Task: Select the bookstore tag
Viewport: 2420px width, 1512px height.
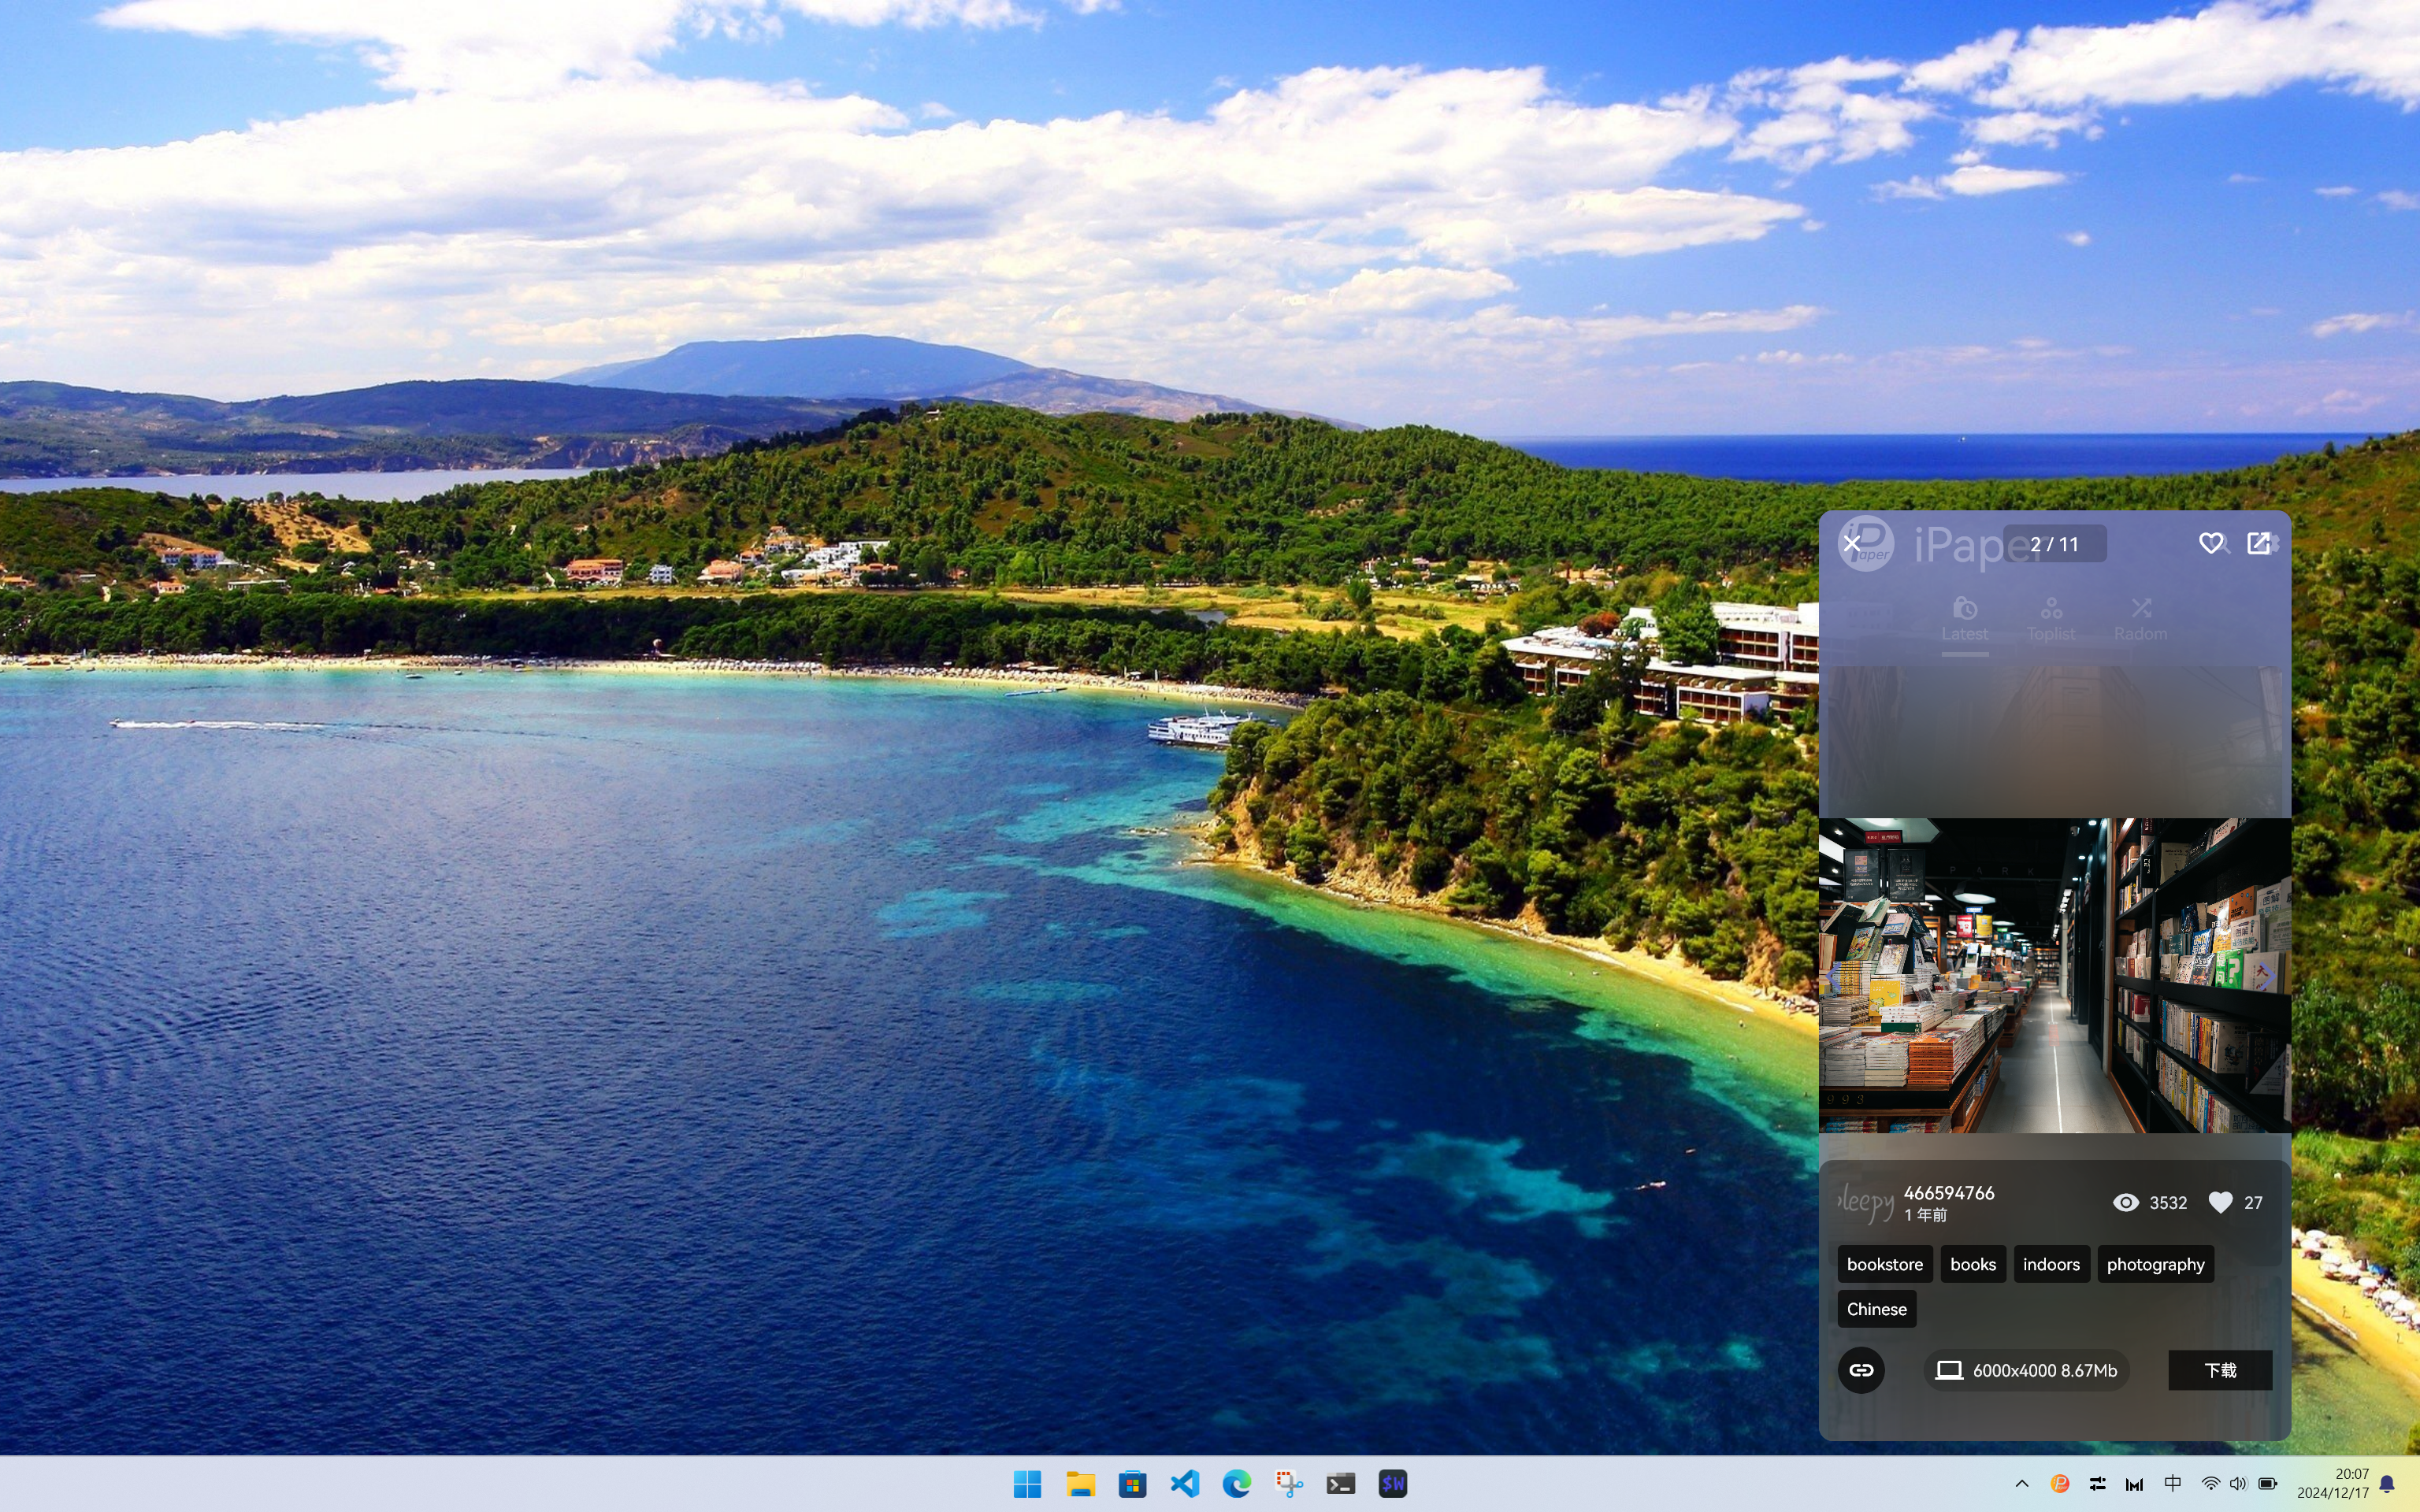Action: pyautogui.click(x=1884, y=1264)
